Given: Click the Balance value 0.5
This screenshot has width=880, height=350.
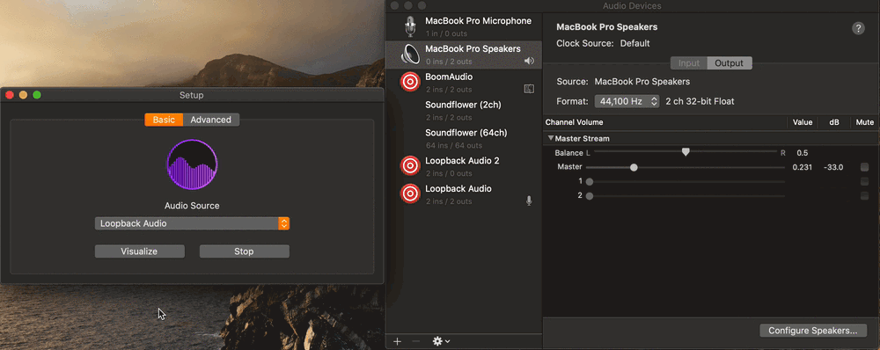Looking at the screenshot, I should (x=802, y=152).
